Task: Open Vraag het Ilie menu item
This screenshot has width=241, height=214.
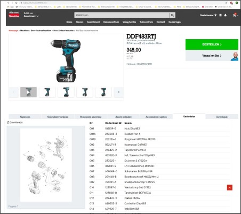Action: click(x=129, y=22)
